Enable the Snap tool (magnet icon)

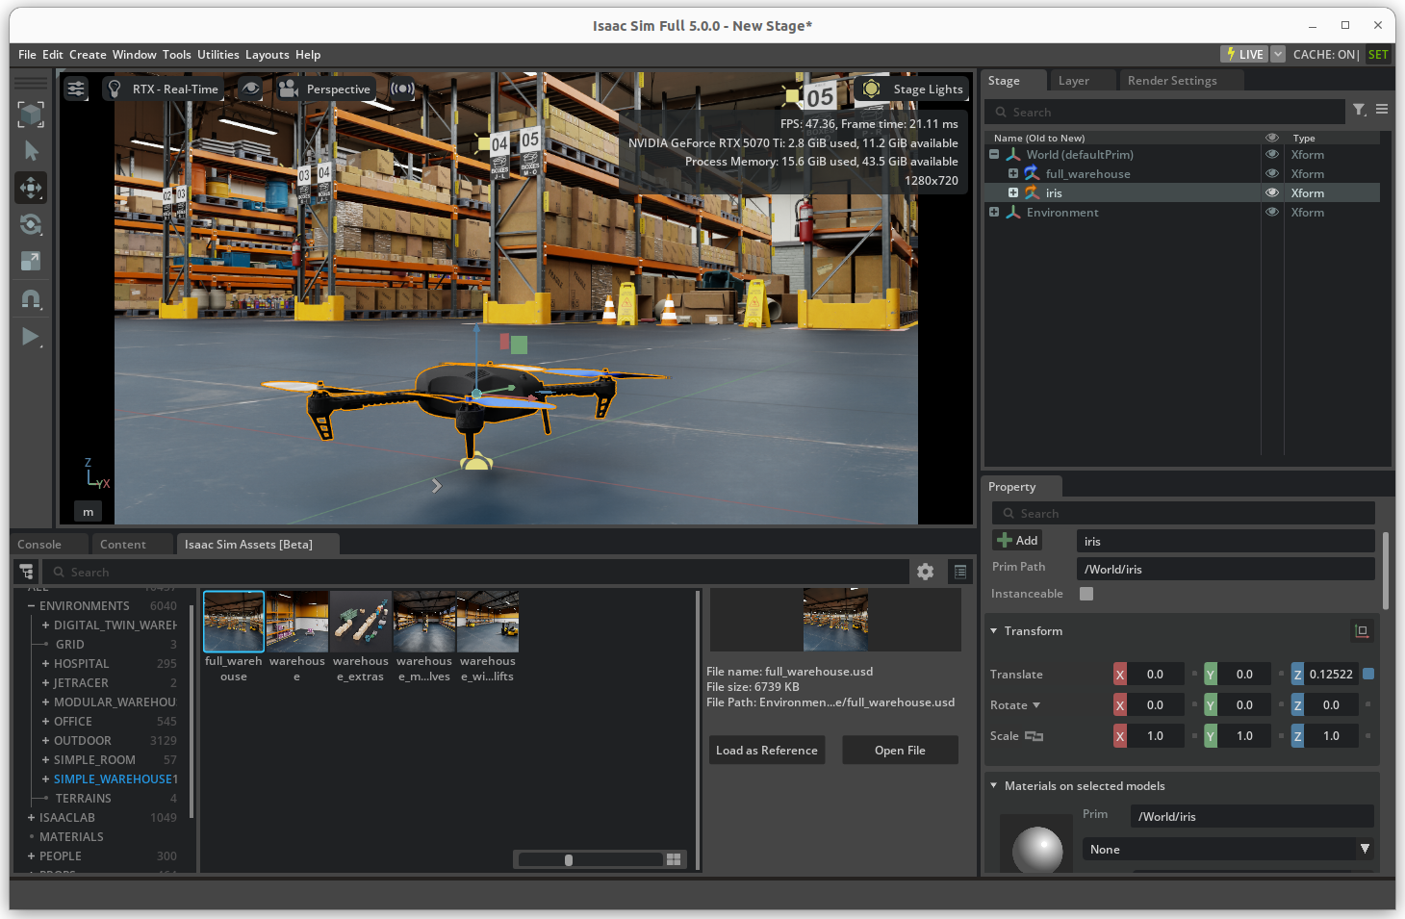31,299
